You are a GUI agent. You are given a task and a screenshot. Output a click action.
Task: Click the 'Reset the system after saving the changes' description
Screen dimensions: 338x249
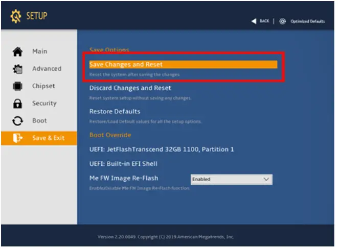tap(134, 74)
